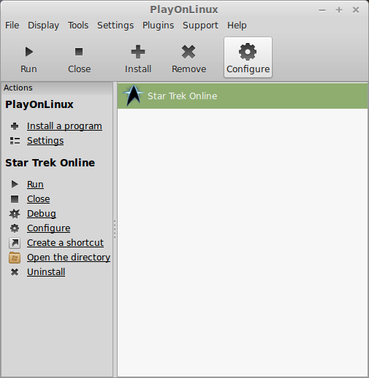Screen dimensions: 369x378
Task: Click the Create a shortcut link
Action: click(x=65, y=243)
